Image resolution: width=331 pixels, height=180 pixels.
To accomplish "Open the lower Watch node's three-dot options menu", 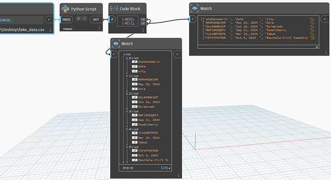I will (178, 175).
